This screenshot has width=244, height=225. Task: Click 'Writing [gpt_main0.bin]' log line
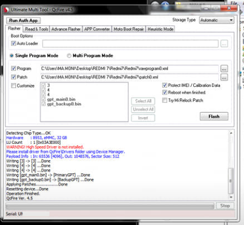pyautogui.click(x=48, y=175)
